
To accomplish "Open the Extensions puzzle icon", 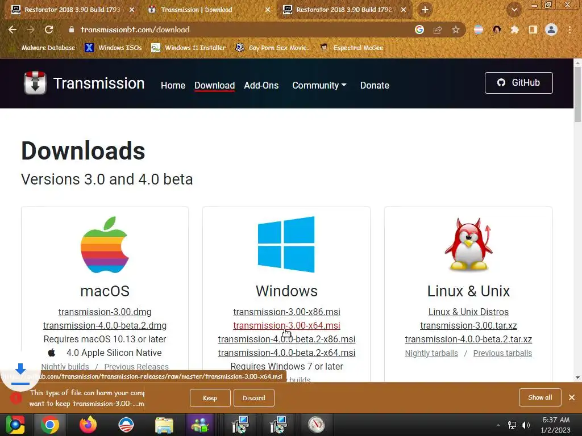I will click(515, 30).
